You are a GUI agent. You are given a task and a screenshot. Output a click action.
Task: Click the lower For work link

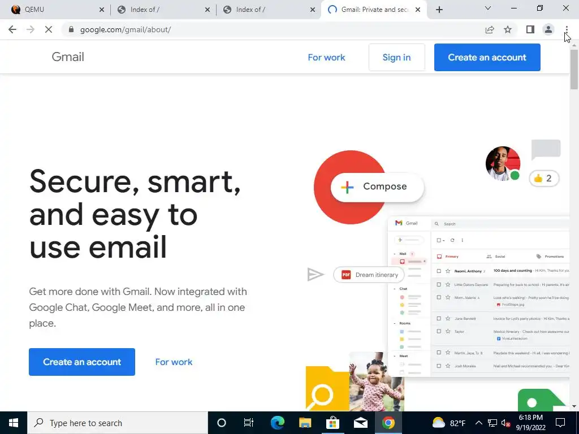coord(174,362)
